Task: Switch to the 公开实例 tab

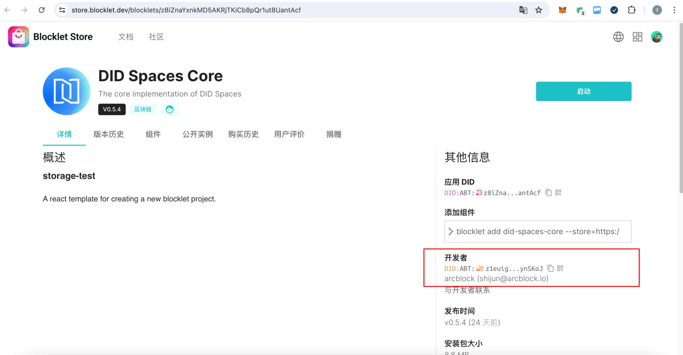Action: pyautogui.click(x=198, y=134)
